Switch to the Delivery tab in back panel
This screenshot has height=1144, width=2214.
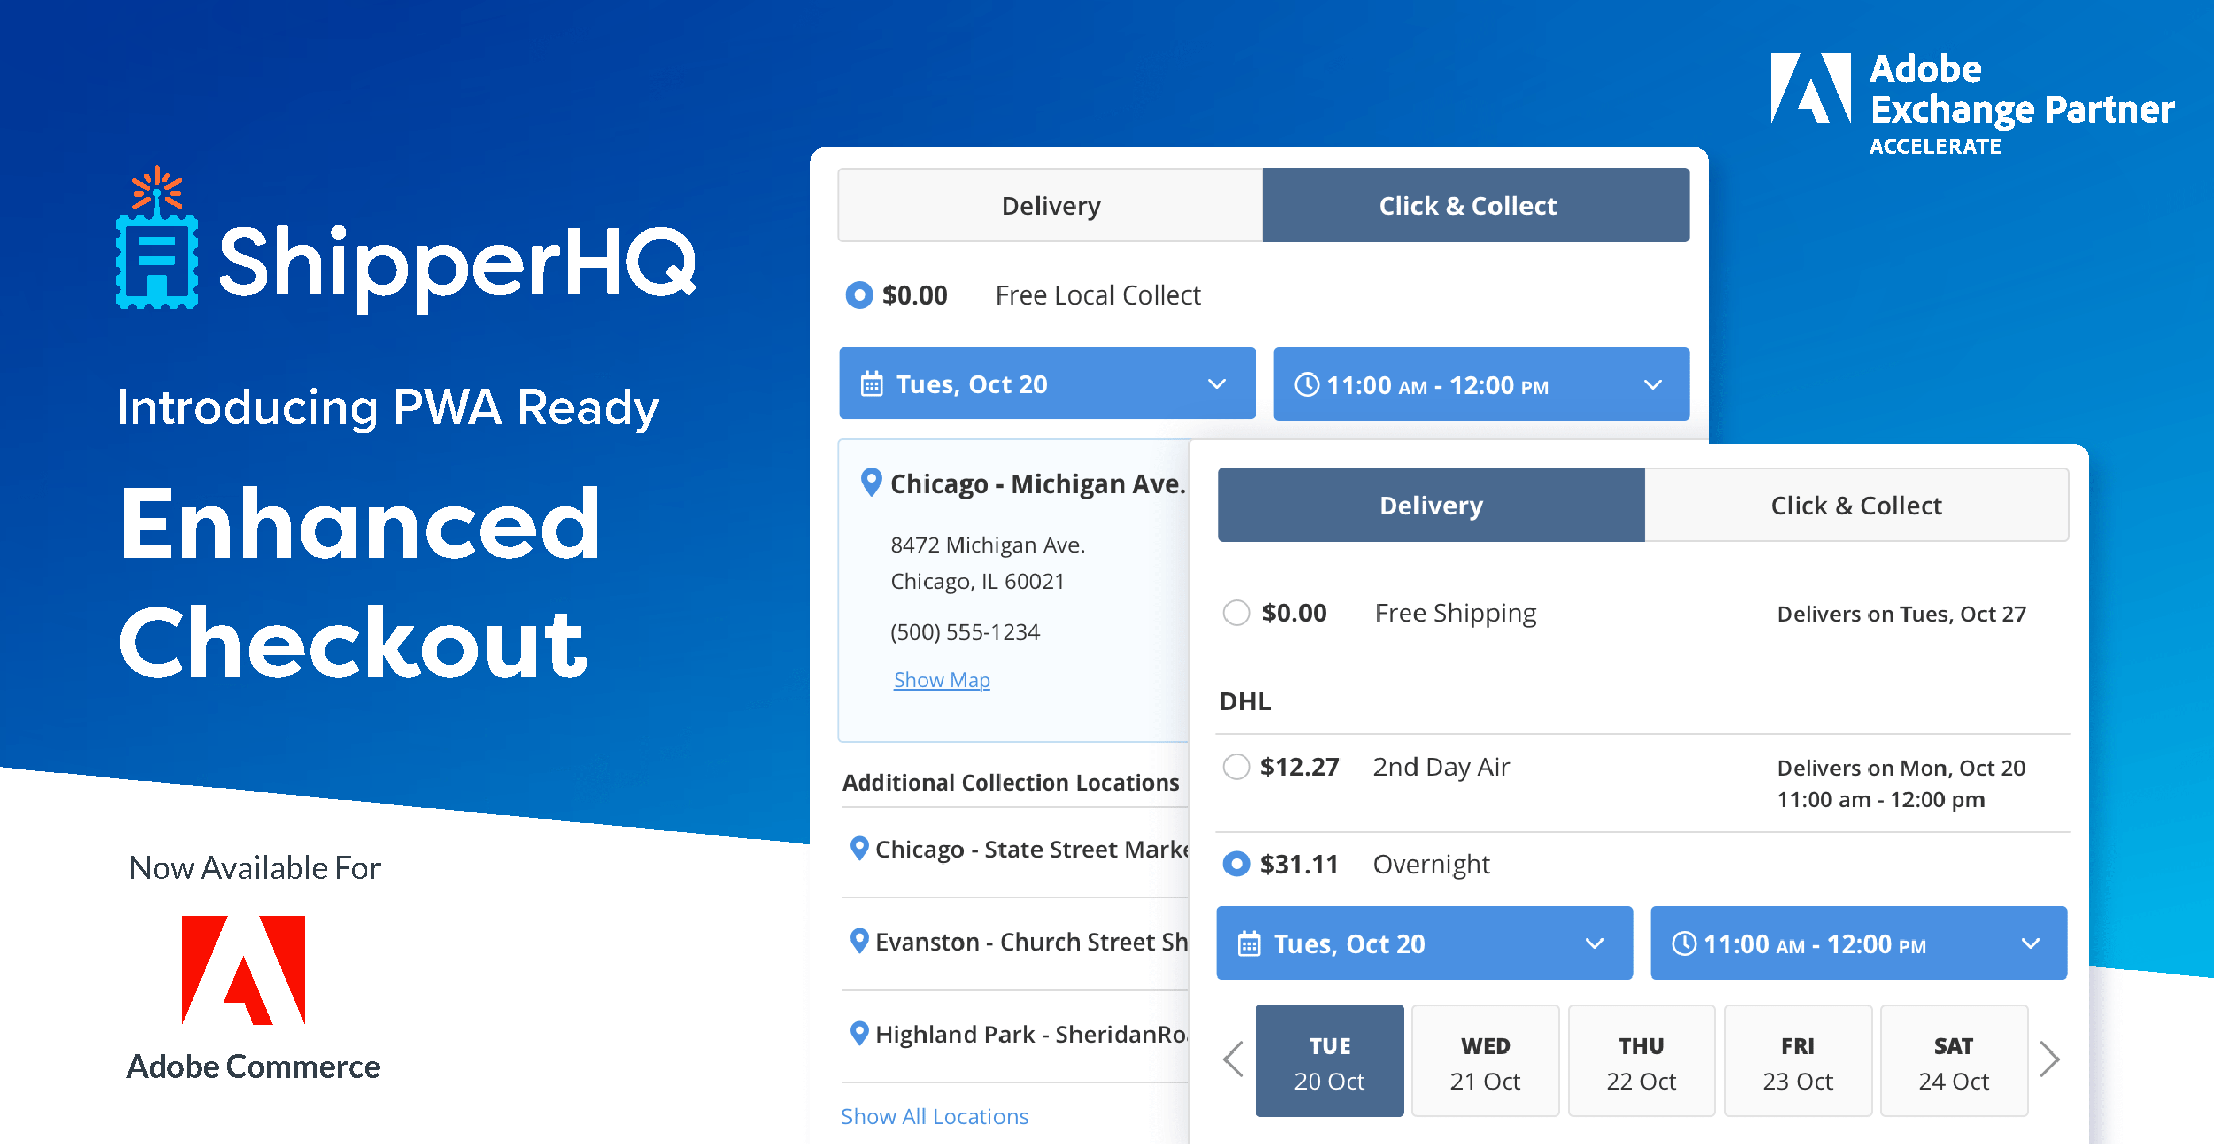1050,205
